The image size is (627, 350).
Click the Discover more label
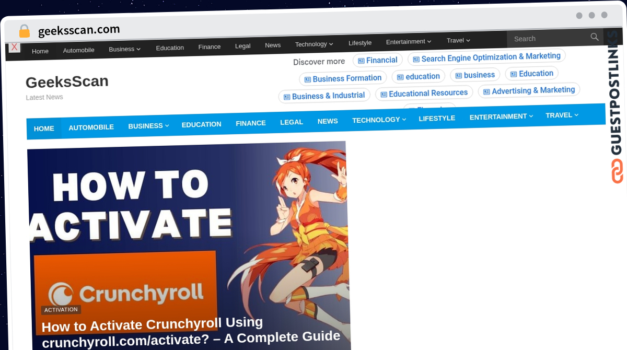[x=319, y=62]
